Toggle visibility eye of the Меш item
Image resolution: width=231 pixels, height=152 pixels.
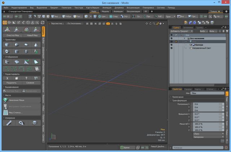point(171,42)
